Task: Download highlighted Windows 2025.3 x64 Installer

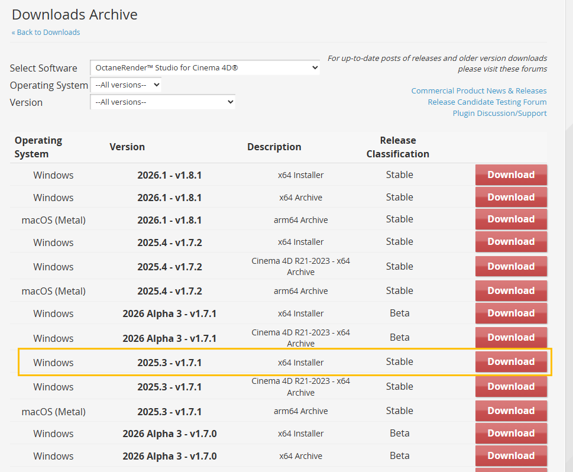Action: pos(511,361)
